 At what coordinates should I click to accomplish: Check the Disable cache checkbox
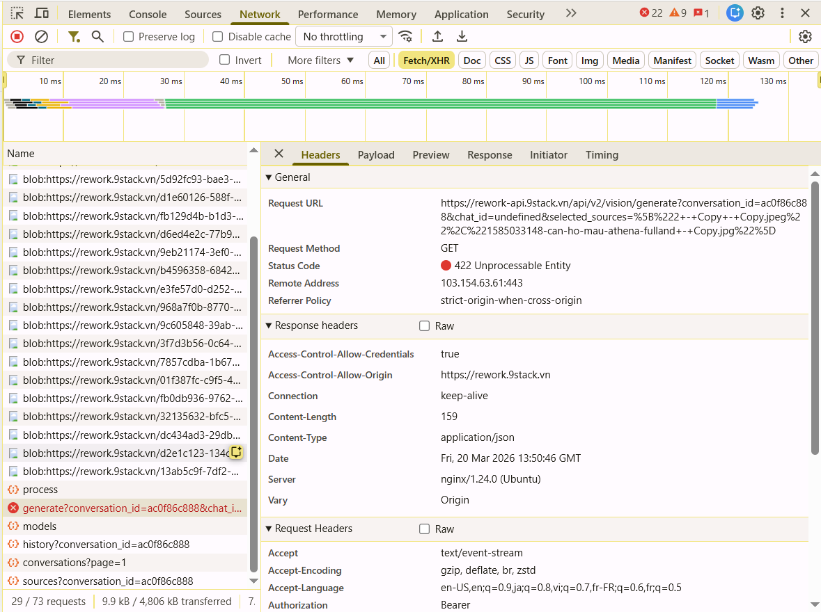point(218,37)
